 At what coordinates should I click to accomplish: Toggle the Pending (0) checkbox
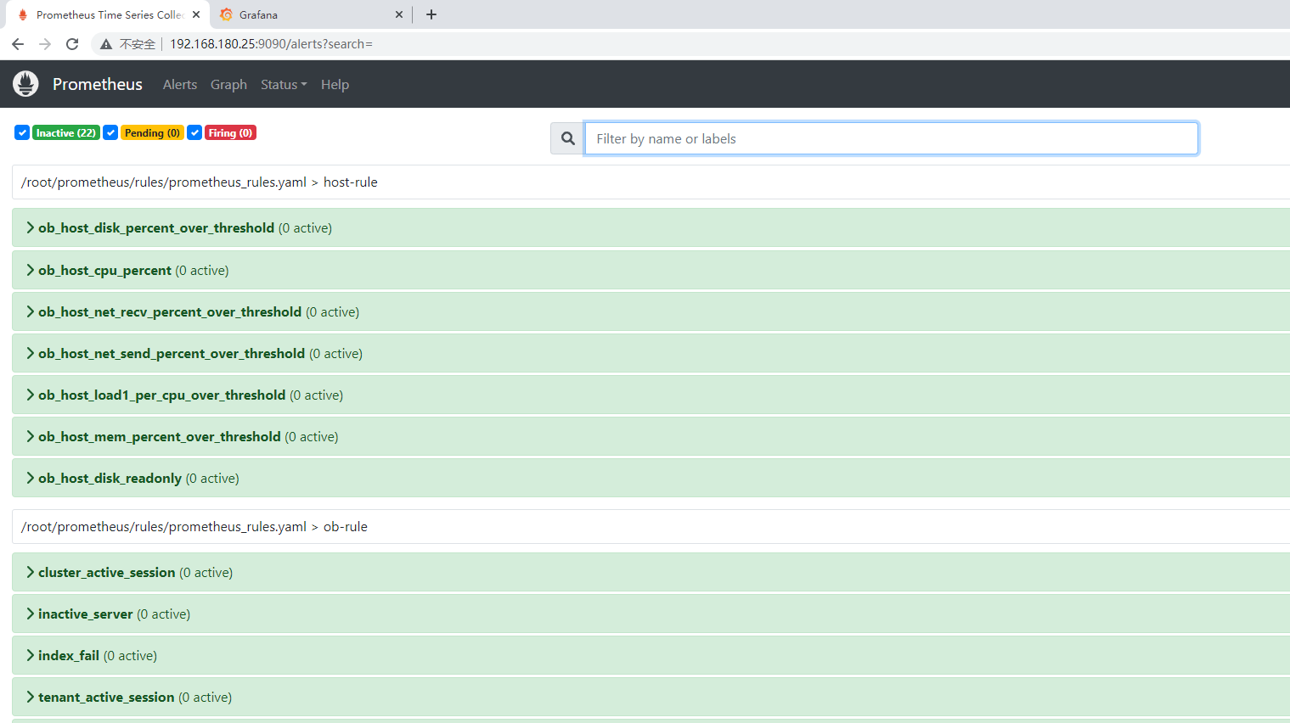coord(110,132)
